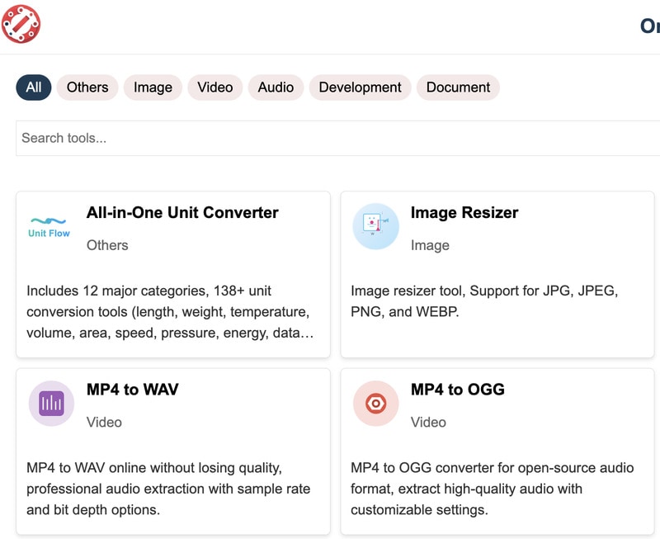Click the purple MP4 to WAV icon

click(x=51, y=403)
